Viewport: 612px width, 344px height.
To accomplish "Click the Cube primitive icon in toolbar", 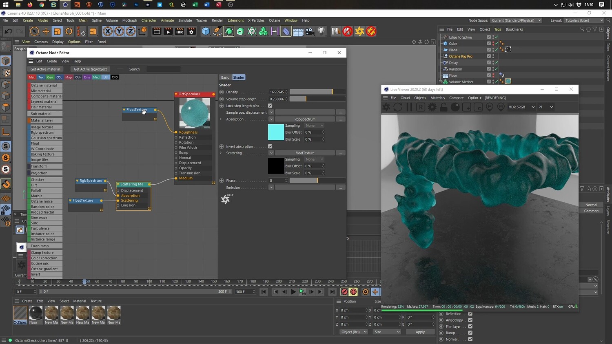I will [206, 31].
